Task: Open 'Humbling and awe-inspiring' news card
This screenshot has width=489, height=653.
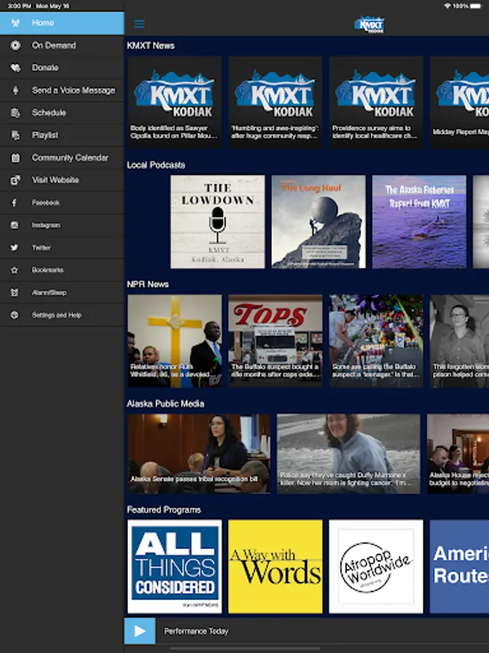Action: [x=275, y=102]
